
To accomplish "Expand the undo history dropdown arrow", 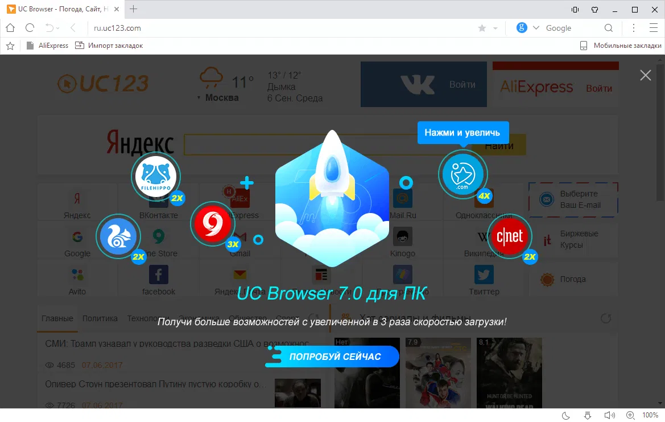I will coord(58,28).
